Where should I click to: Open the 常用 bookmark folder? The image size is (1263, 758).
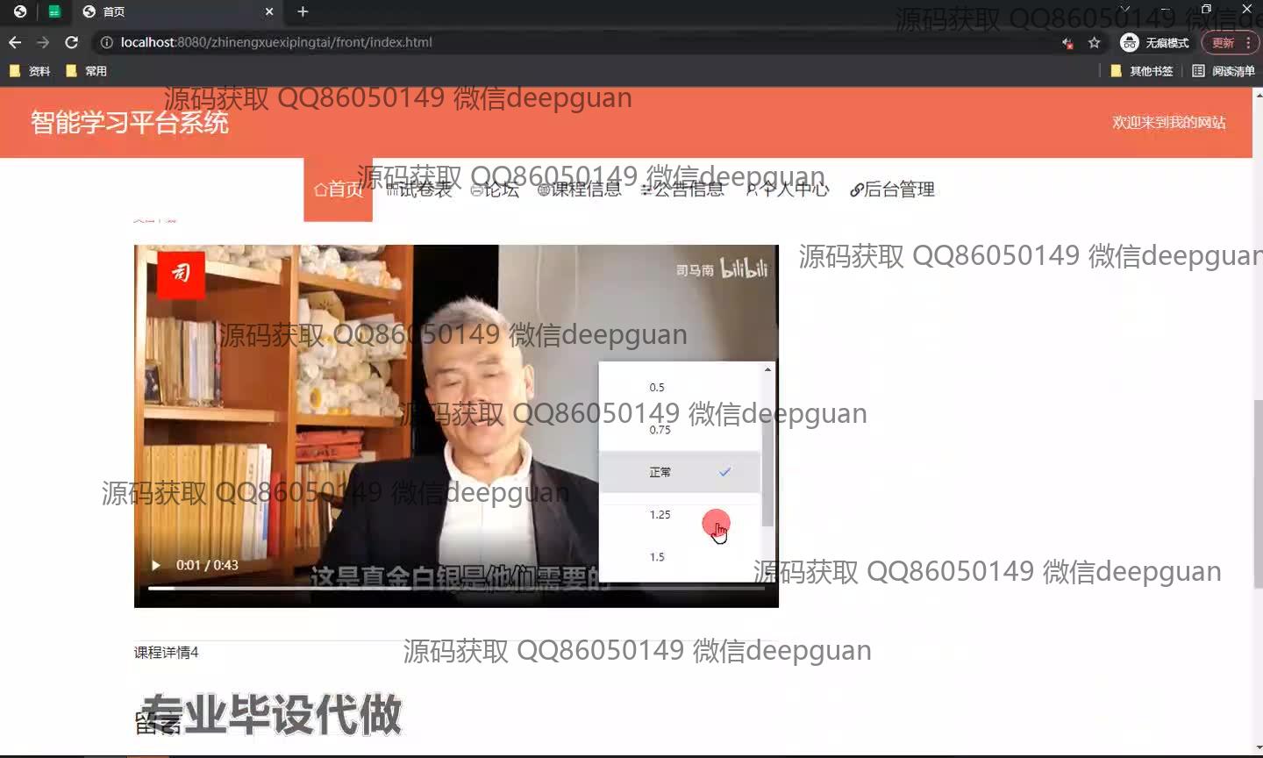coord(87,71)
